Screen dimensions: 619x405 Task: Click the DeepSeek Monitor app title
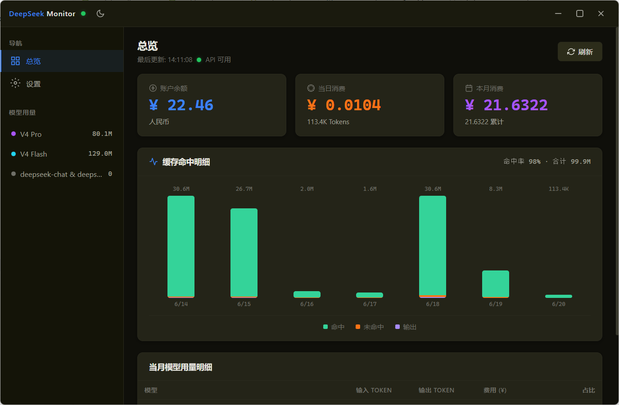click(42, 13)
